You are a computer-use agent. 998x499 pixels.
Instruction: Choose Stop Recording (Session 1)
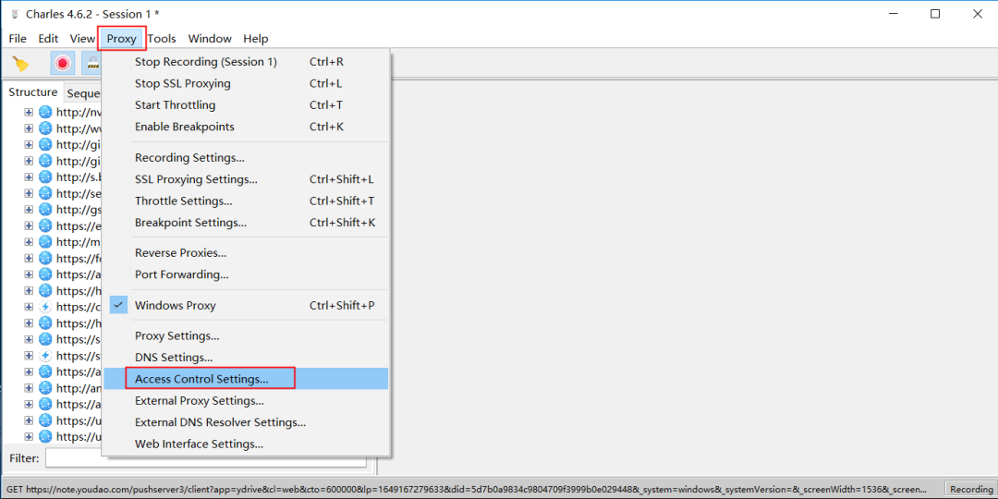coord(245,63)
